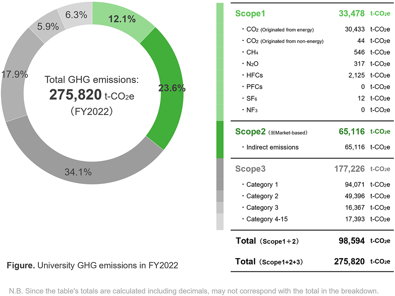Click the CH4 row label
The width and height of the screenshot is (395, 296).
(x=252, y=52)
